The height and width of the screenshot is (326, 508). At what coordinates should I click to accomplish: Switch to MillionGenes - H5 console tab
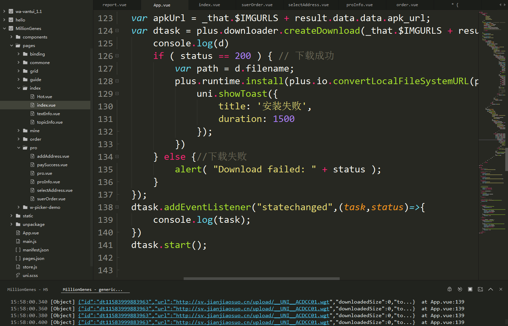[28, 290]
